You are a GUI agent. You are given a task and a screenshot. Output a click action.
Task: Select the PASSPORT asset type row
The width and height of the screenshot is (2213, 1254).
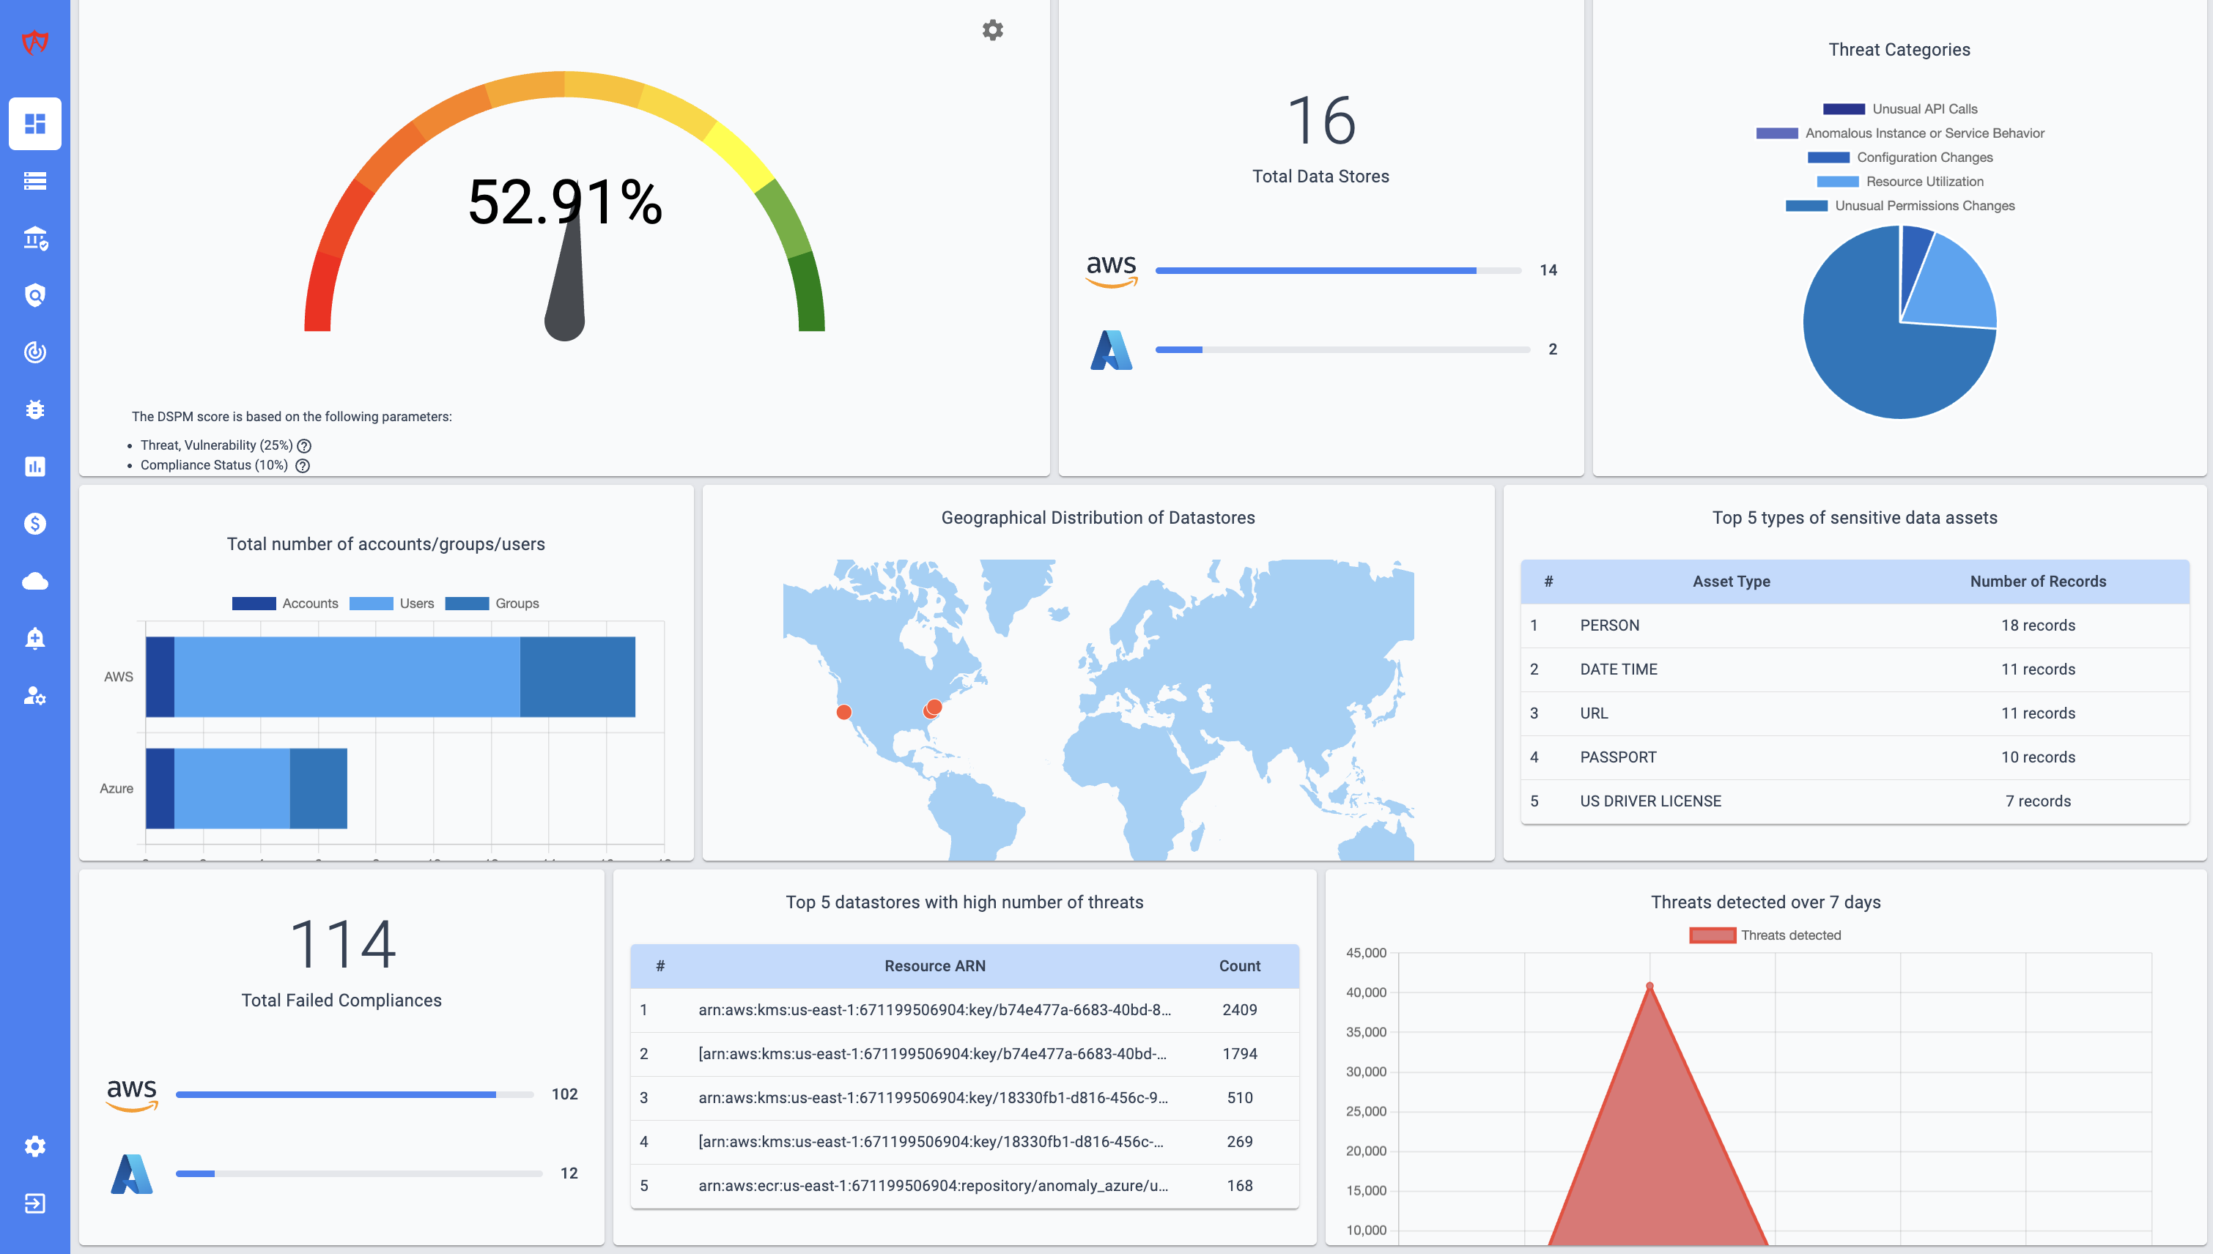[1855, 757]
